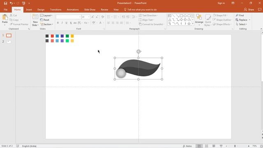Decrease font size with the smaller A icon
This screenshot has height=148, width=263.
pyautogui.click(x=97, y=17)
